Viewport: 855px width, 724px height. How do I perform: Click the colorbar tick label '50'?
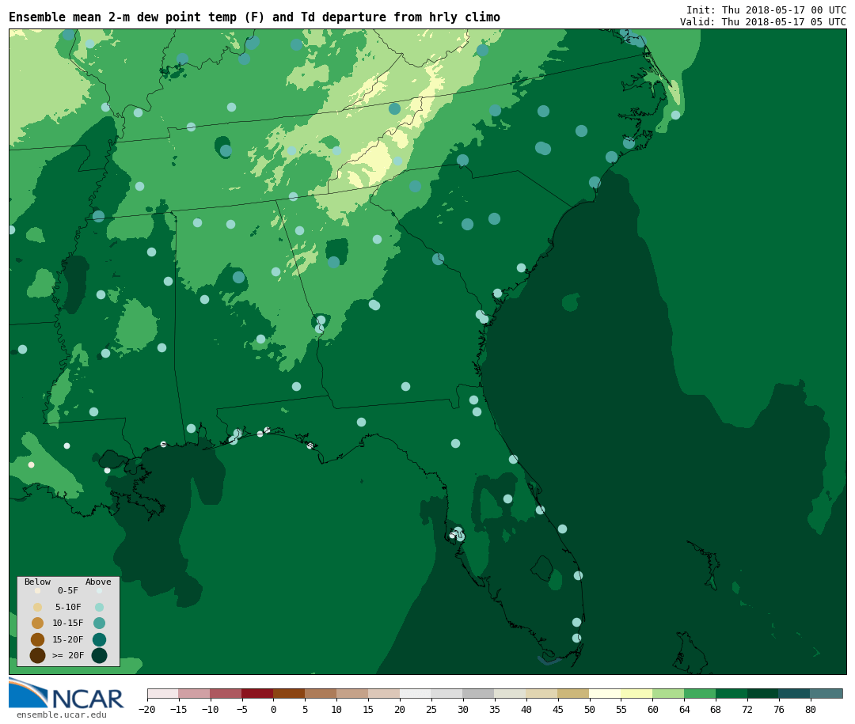590,709
